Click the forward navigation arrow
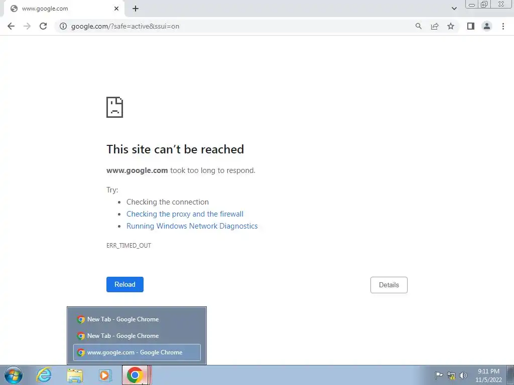Viewport: 514px width, 385px height. (27, 26)
